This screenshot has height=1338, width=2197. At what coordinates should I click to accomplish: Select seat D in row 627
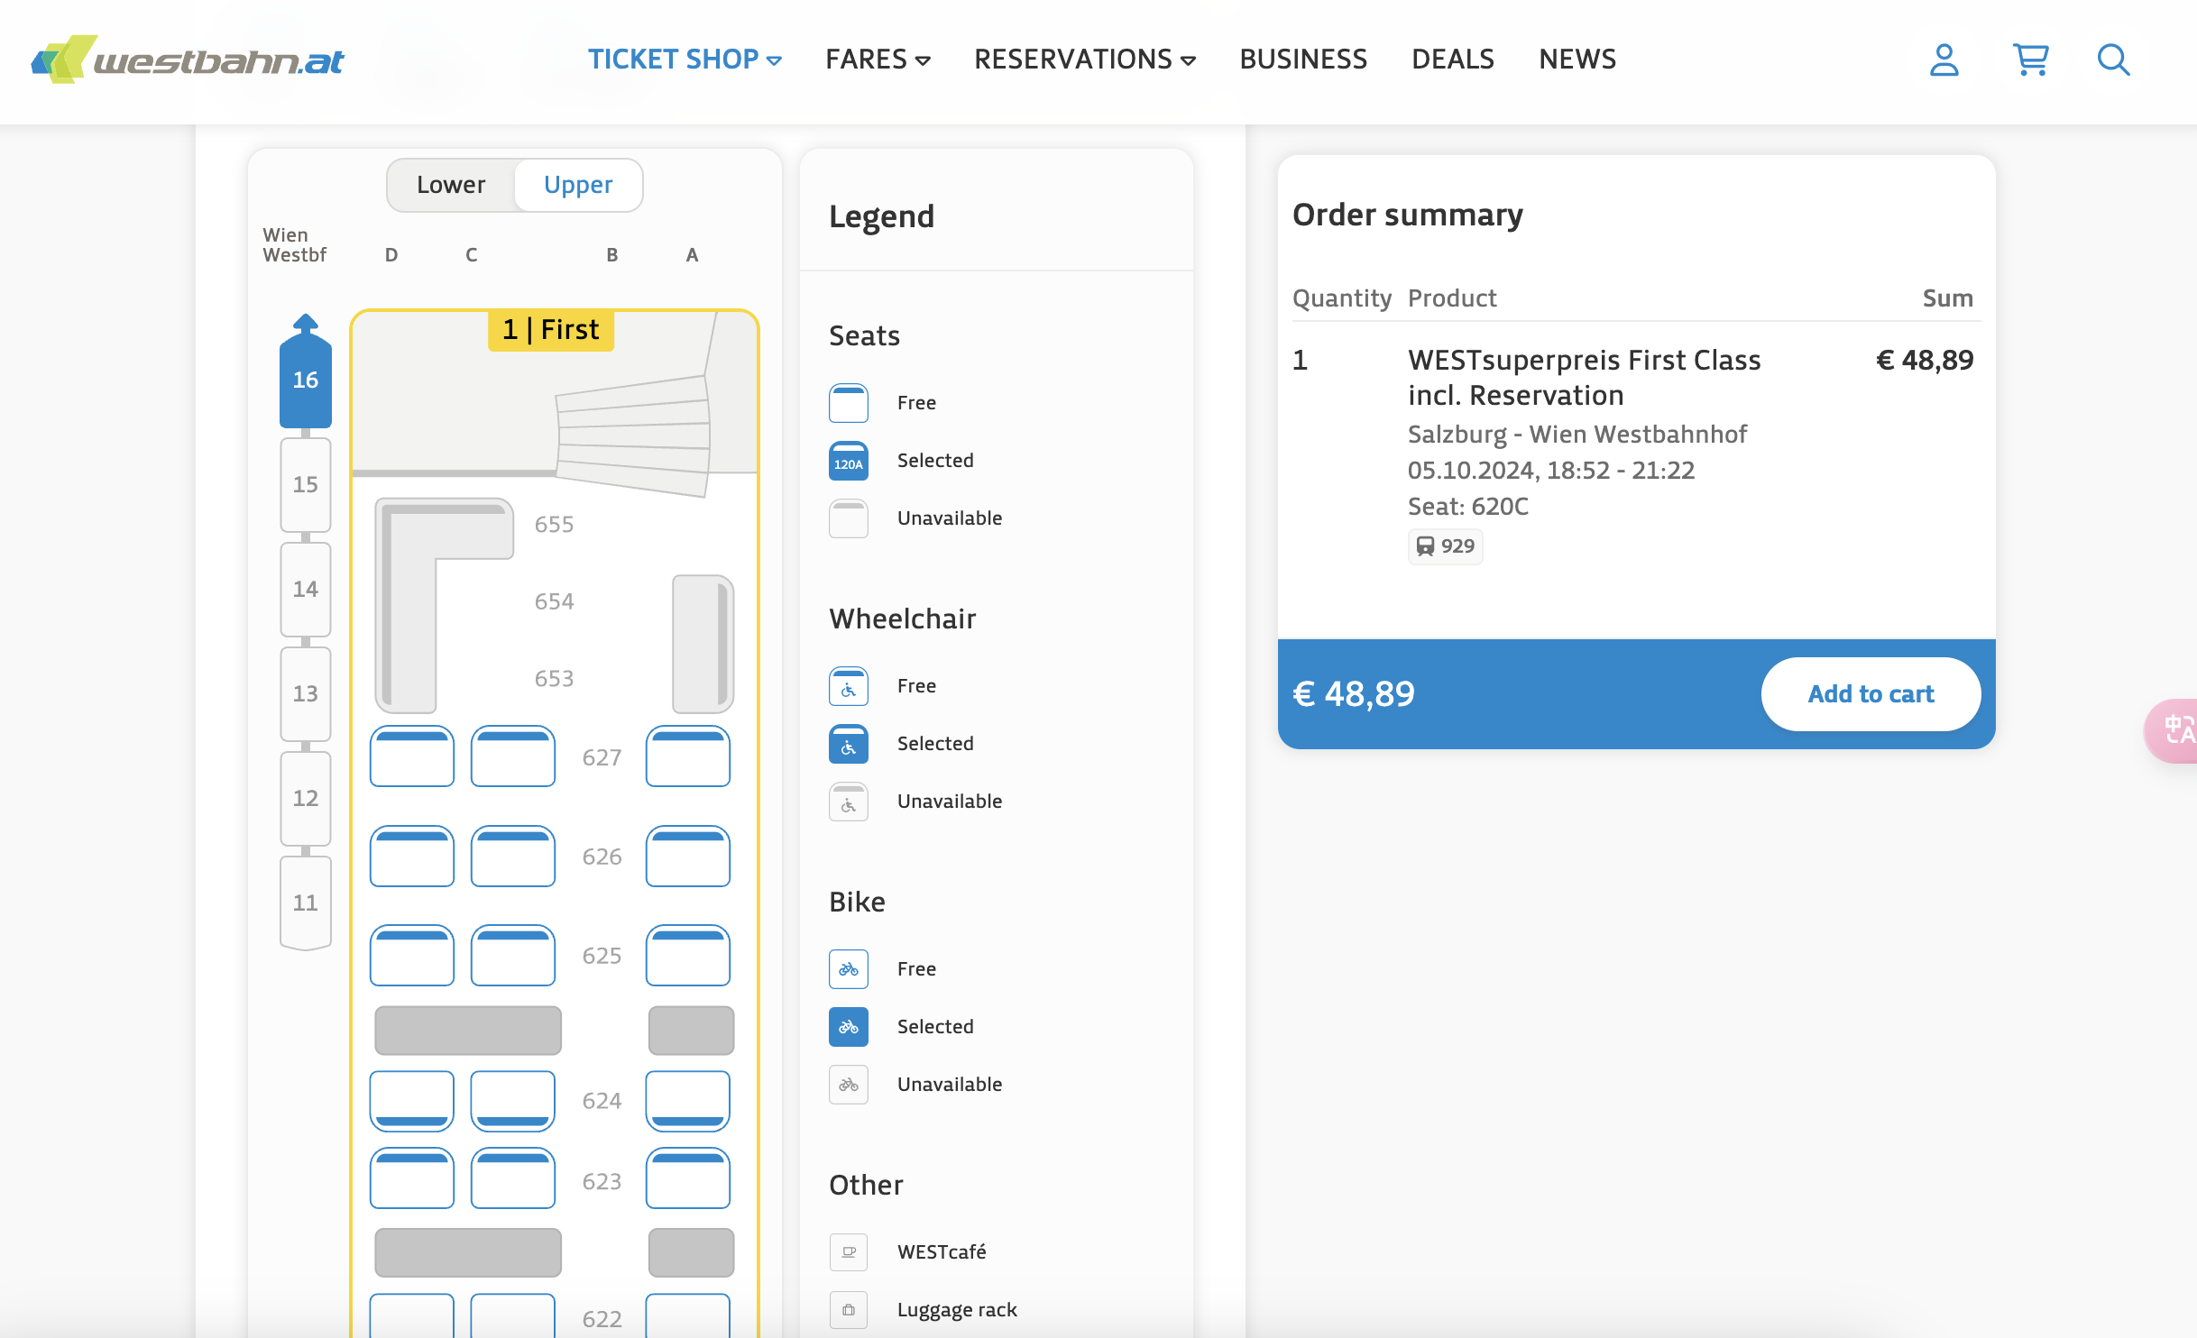[412, 756]
